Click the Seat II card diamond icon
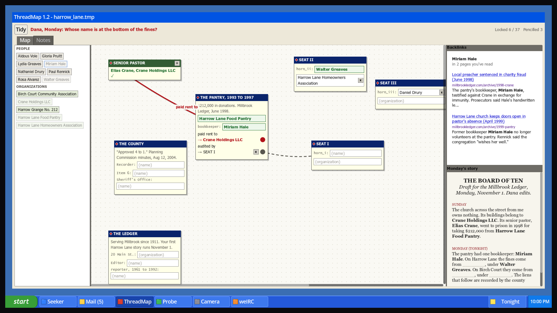 (297, 60)
